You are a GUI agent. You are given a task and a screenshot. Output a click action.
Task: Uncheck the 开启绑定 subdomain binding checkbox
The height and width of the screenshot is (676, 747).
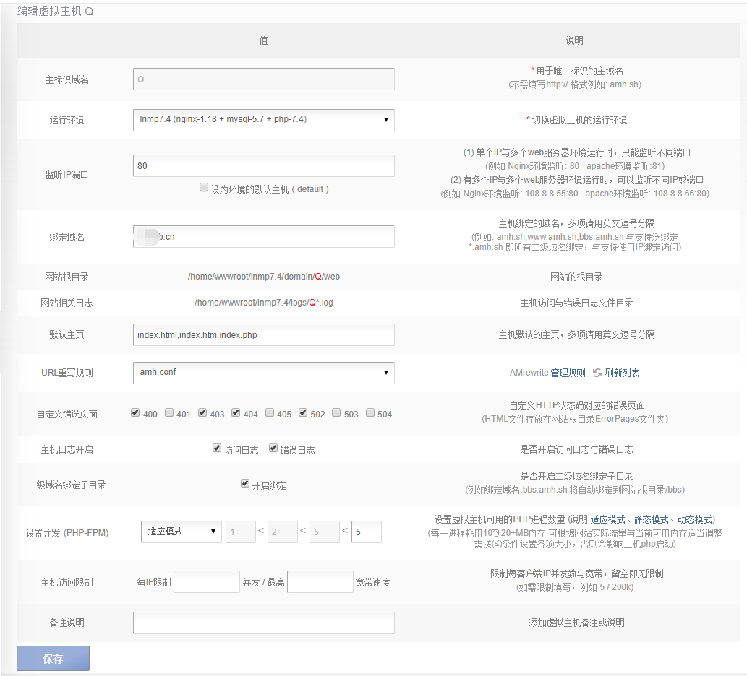245,484
